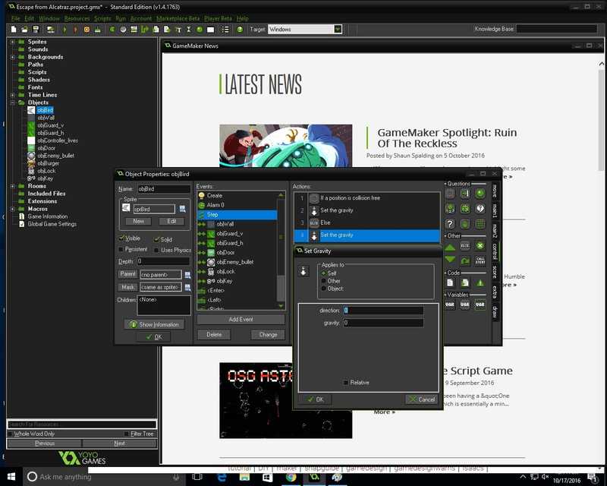Select the Other radio button
Image resolution: width=607 pixels, height=486 pixels.
click(x=324, y=280)
